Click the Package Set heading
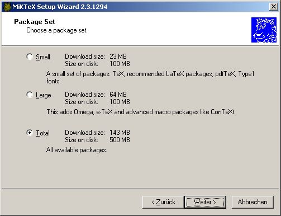The image size is (281, 216). (35, 22)
